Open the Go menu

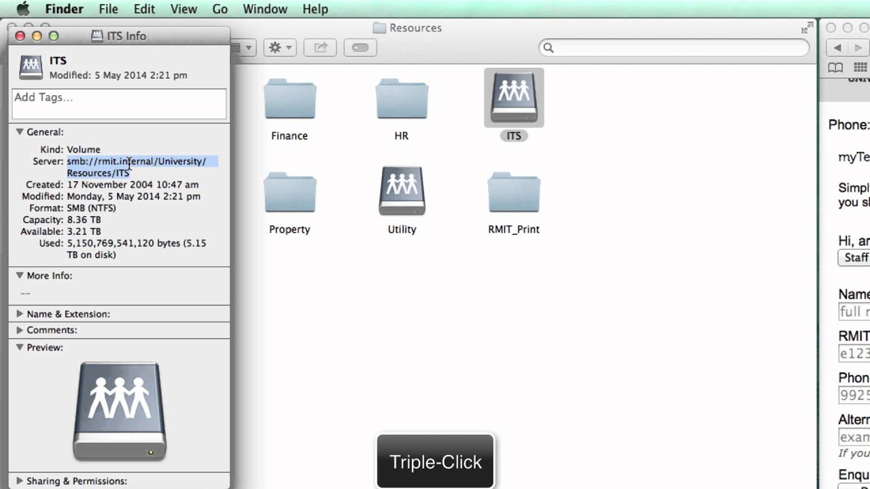220,9
